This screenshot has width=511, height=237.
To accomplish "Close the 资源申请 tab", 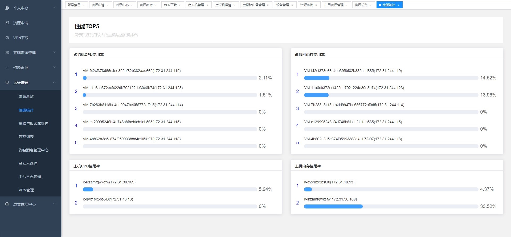I will pyautogui.click(x=108, y=5).
